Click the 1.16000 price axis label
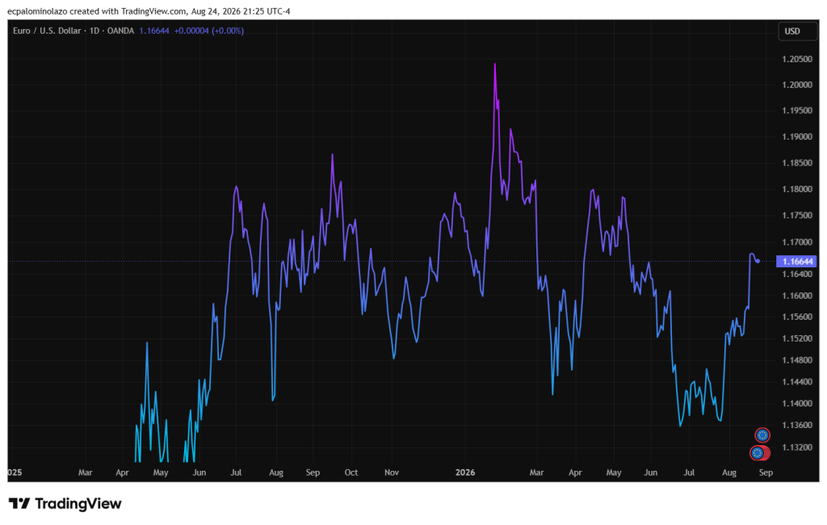 click(797, 296)
